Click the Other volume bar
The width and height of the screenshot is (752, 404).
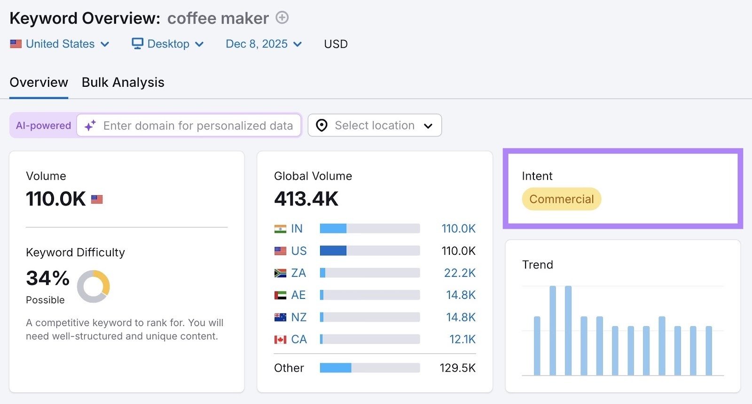[370, 368]
